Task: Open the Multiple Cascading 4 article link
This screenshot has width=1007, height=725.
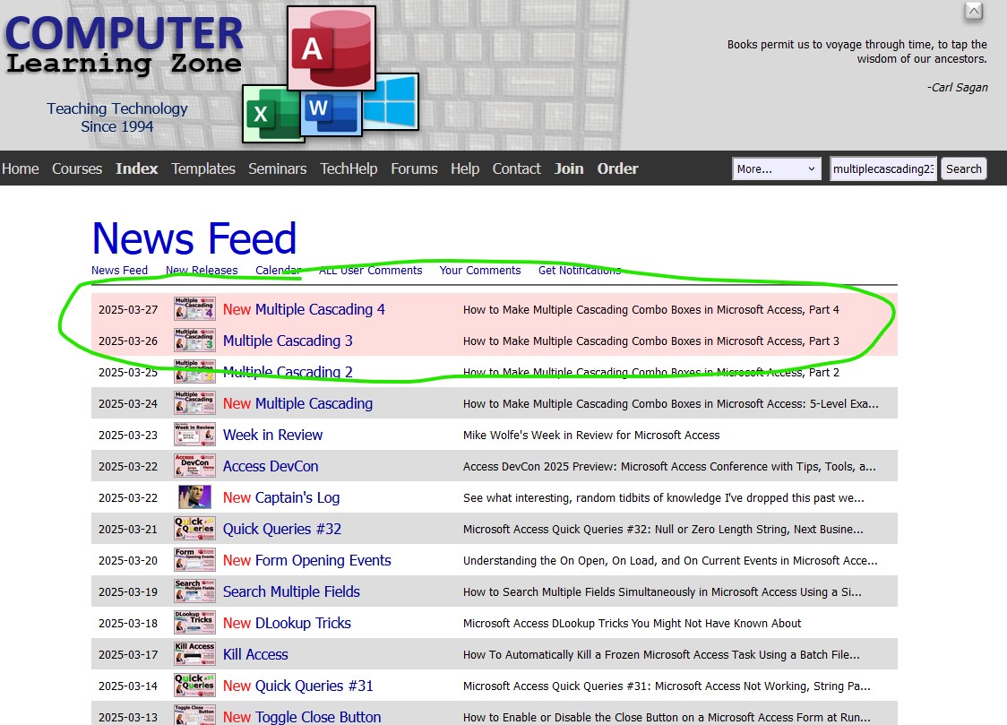Action: (x=320, y=309)
